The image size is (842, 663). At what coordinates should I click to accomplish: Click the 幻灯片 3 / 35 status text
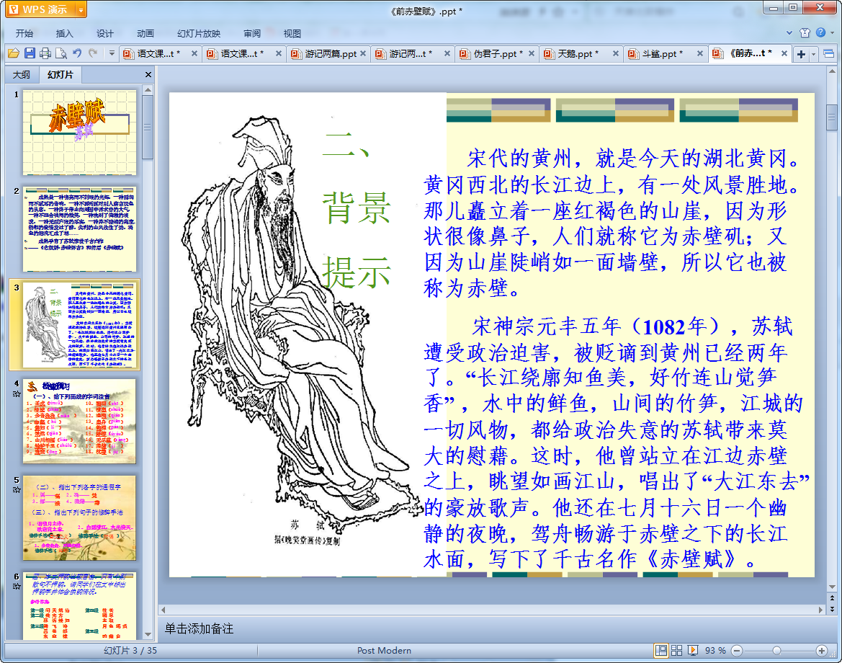click(x=130, y=651)
